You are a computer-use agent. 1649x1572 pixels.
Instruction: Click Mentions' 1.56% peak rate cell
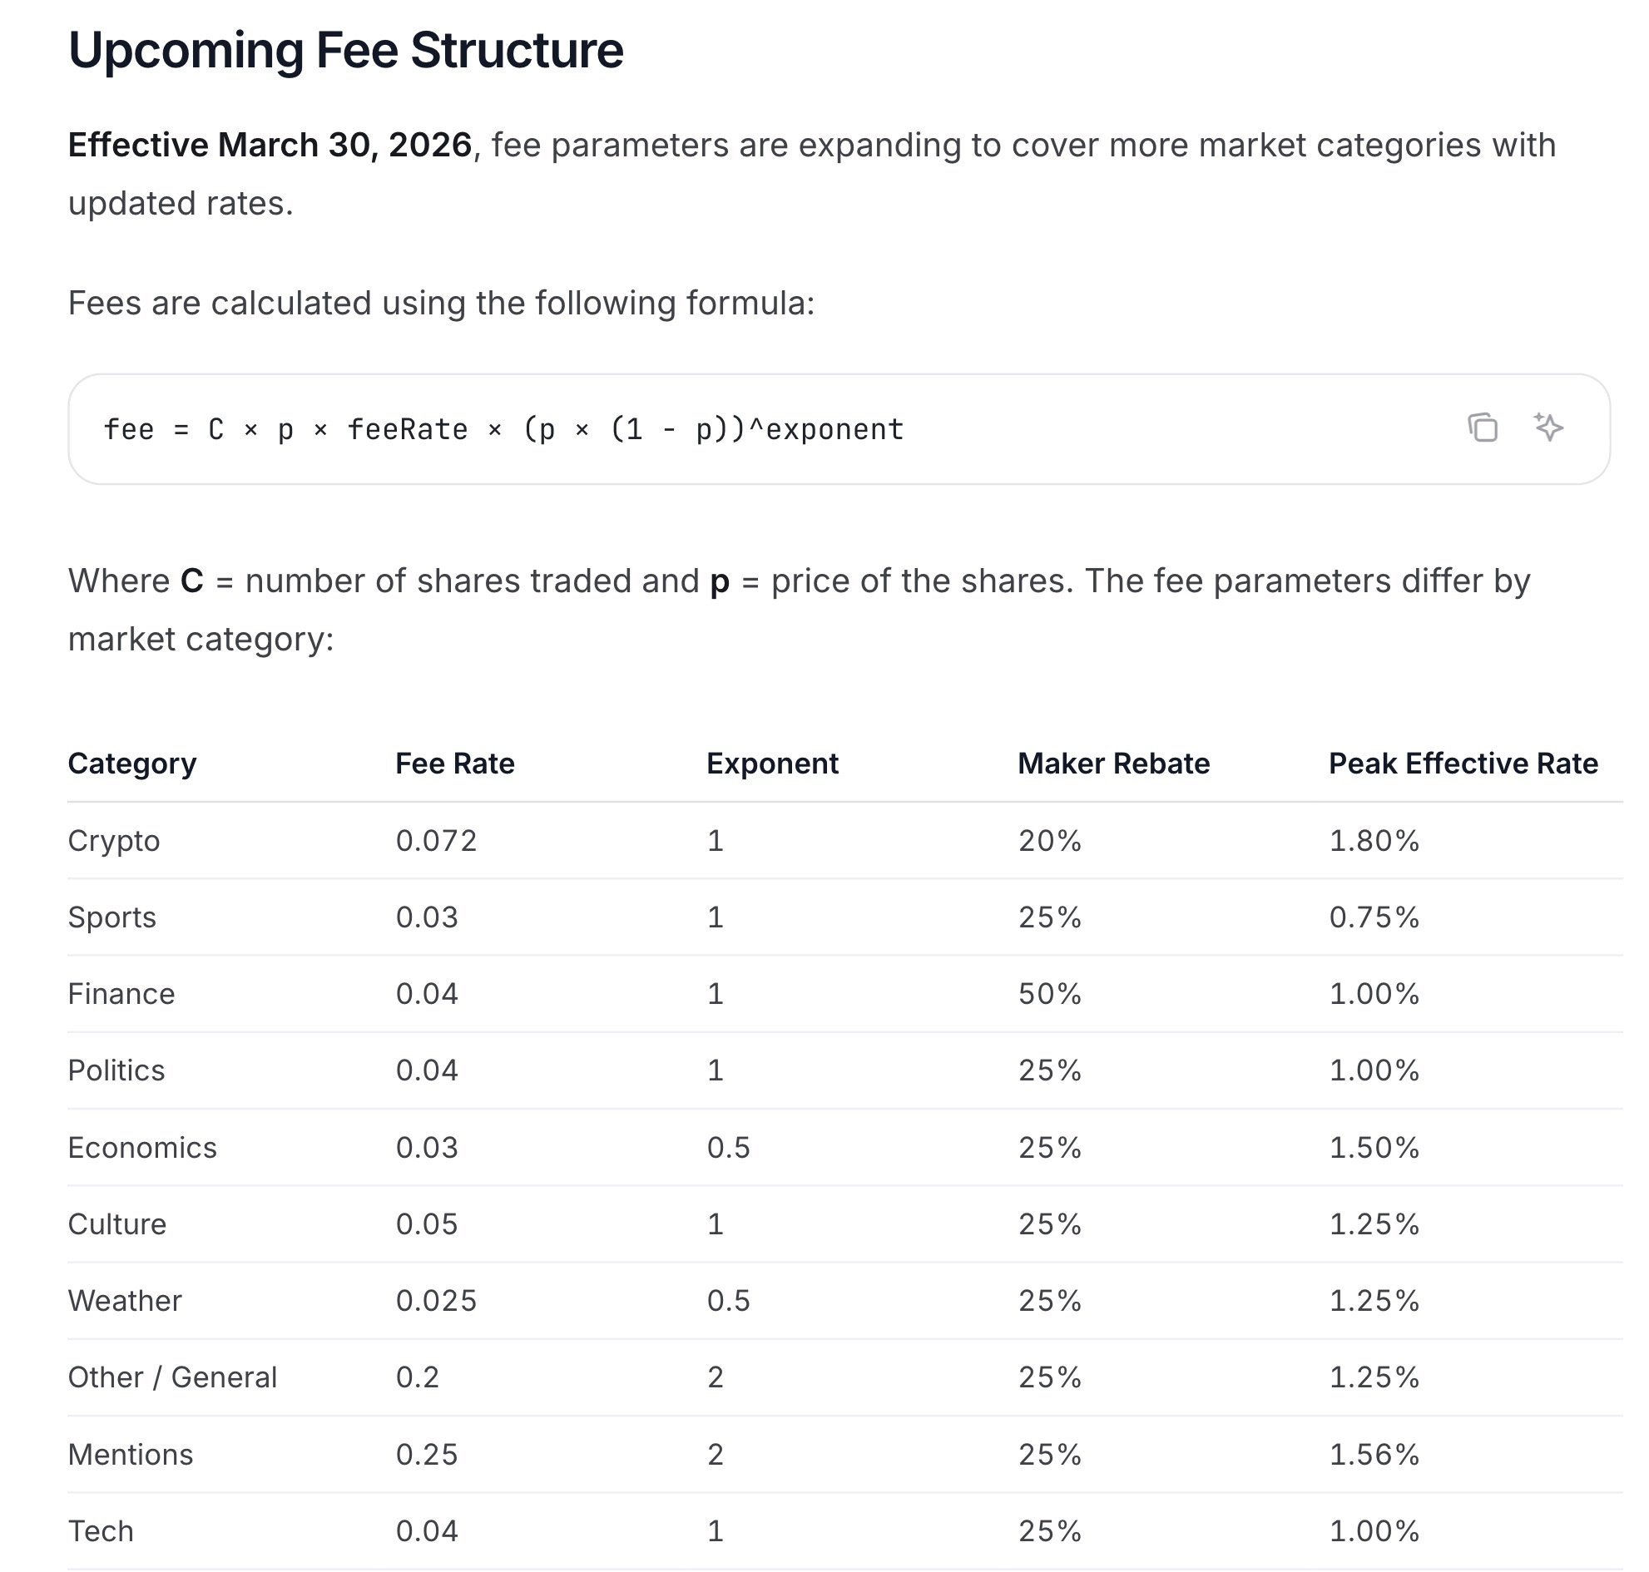[1374, 1455]
